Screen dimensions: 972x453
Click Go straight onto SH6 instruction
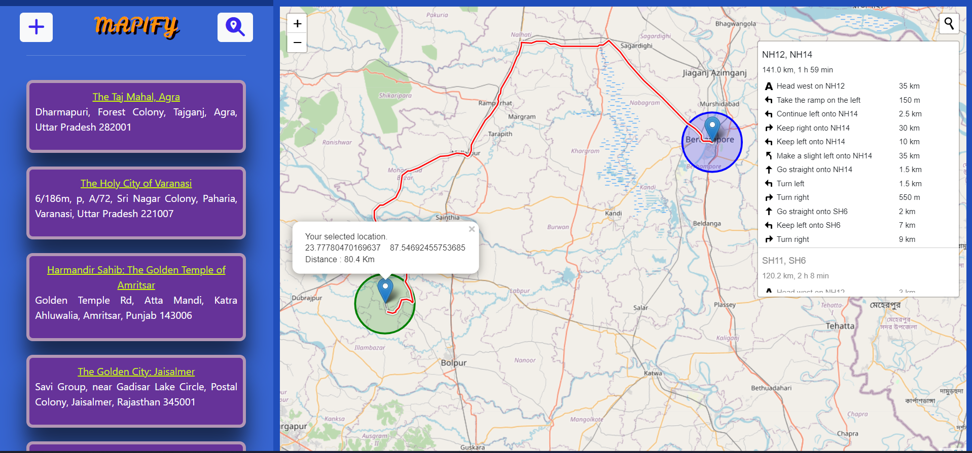[812, 212]
